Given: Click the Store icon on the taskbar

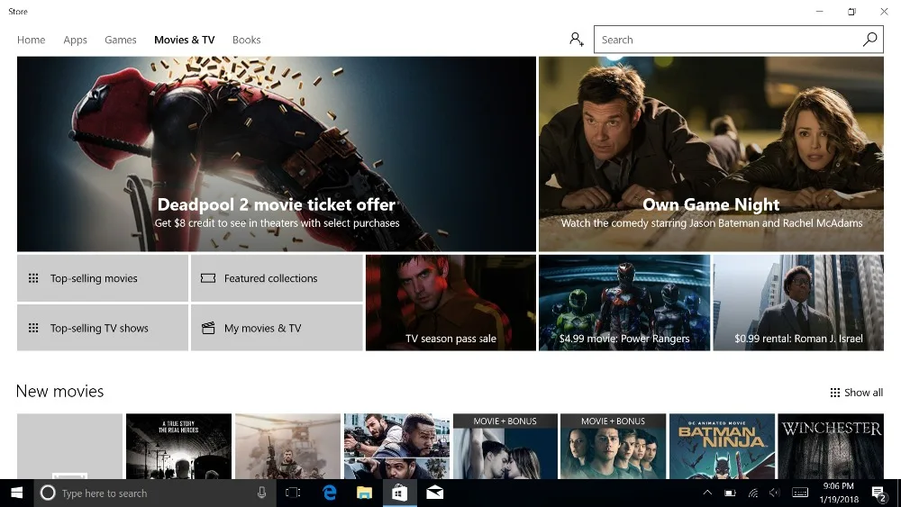Looking at the screenshot, I should (400, 493).
